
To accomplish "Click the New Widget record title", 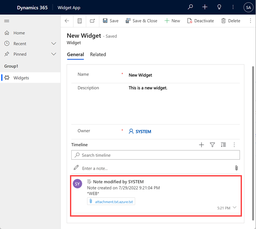I will pyautogui.click(x=84, y=35).
